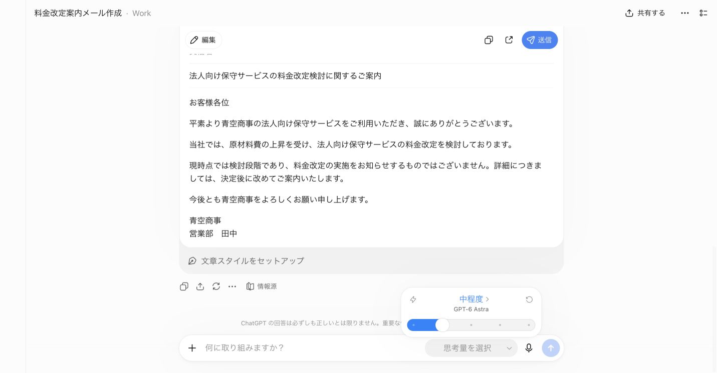Click the ChatGPT の回答は必ずしも disclaimer text
717x373 pixels.
[321, 323]
